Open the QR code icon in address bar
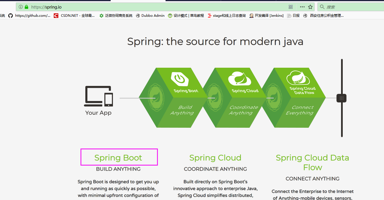The image size is (384, 200). pyautogui.click(x=291, y=7)
